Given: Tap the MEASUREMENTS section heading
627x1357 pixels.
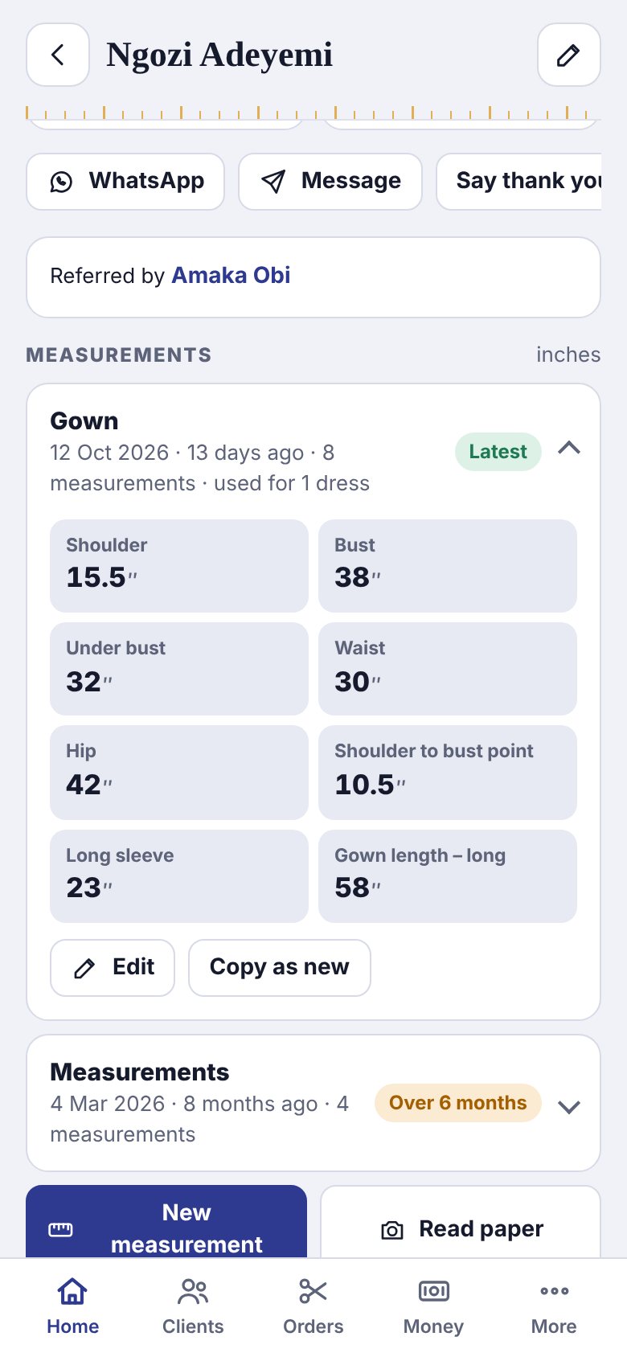Looking at the screenshot, I should 119,355.
